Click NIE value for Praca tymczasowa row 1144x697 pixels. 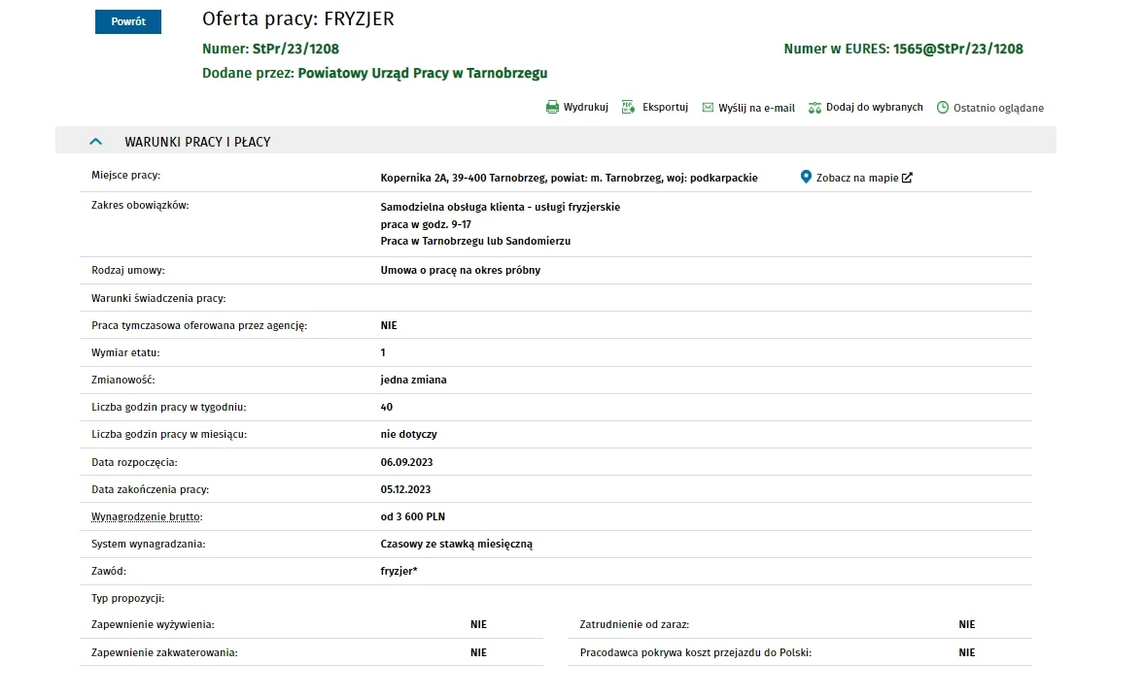pos(389,325)
